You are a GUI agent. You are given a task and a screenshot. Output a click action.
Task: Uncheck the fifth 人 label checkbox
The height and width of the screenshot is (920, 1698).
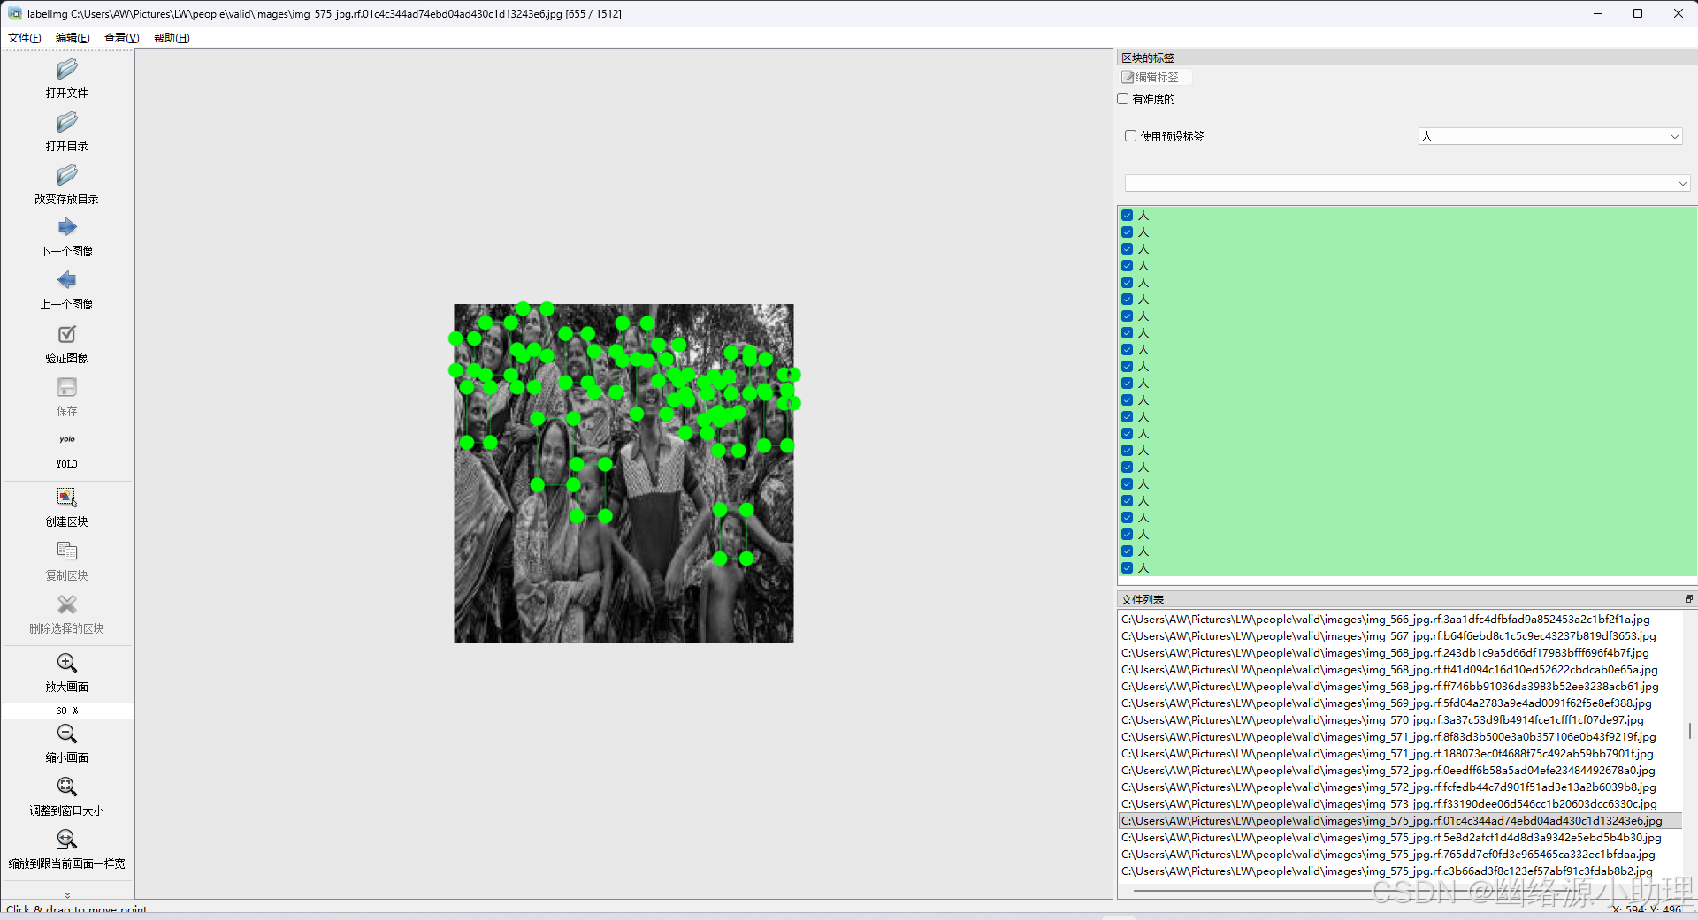pos(1128,282)
